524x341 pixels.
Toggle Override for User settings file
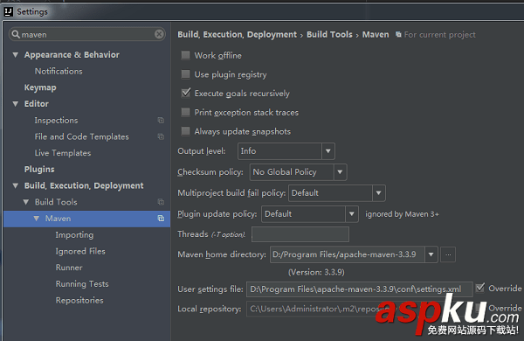pos(480,288)
